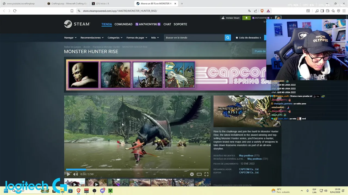Expand the Navegar dropdown
Image resolution: width=348 pixels, height=195 pixels.
(70, 38)
